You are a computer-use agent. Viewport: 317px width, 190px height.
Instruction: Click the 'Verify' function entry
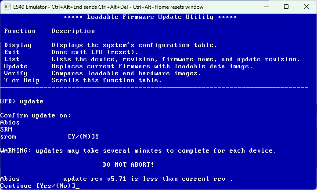16,73
